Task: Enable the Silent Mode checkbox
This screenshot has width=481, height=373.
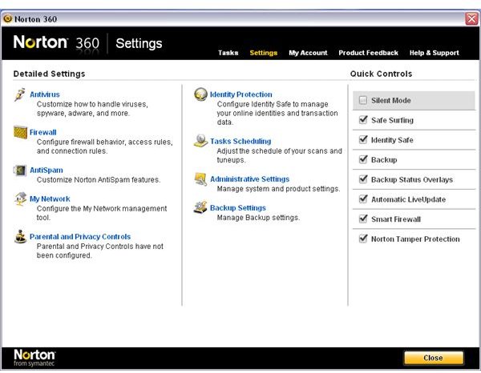Action: (x=363, y=100)
